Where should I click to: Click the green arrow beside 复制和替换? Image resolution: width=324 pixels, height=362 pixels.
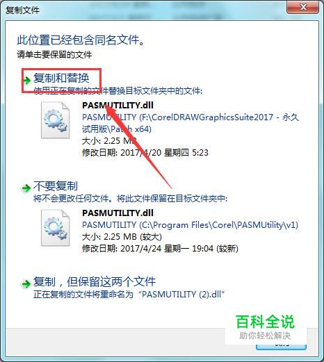click(x=27, y=80)
